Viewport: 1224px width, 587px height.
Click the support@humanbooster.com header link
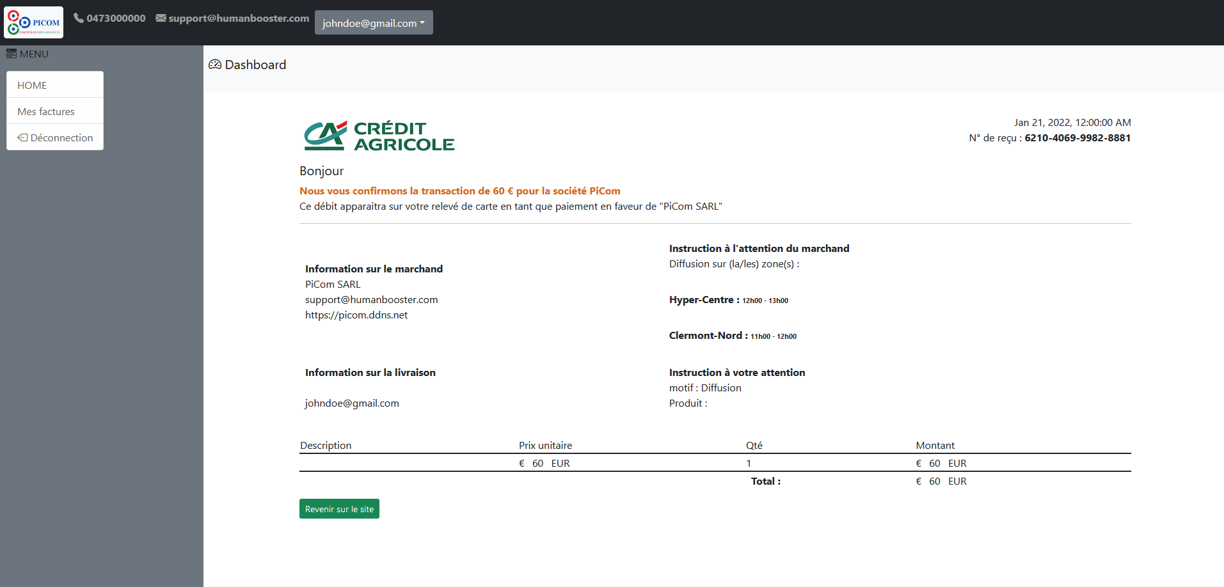click(x=239, y=18)
